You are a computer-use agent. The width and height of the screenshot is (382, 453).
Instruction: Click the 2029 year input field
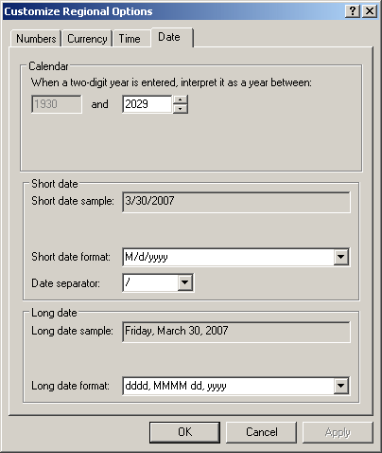click(x=148, y=104)
